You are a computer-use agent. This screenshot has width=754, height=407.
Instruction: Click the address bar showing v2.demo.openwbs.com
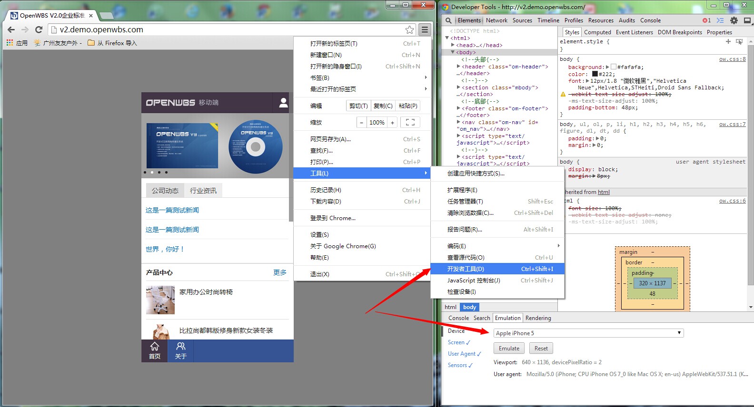(x=228, y=30)
